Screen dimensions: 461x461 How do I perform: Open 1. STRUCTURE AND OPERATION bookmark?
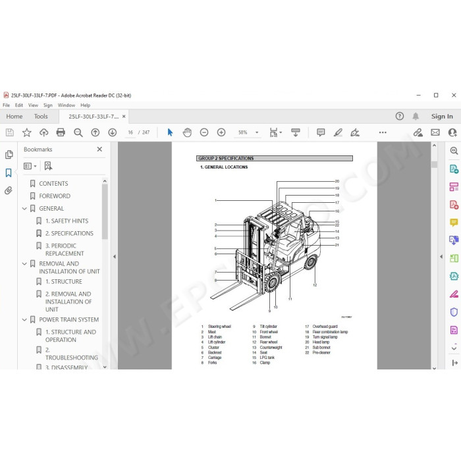[x=70, y=336]
